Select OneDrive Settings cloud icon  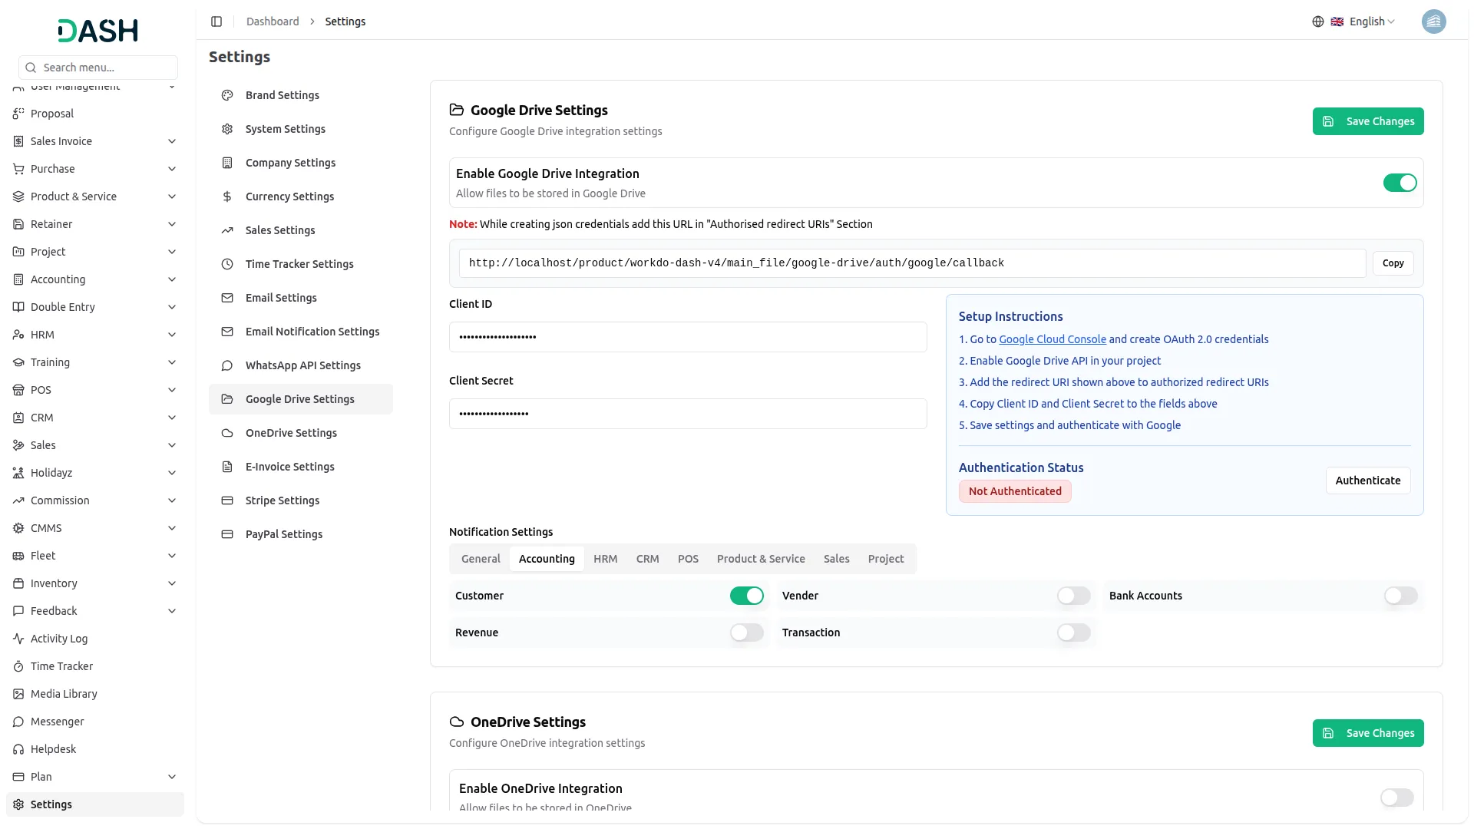click(226, 432)
